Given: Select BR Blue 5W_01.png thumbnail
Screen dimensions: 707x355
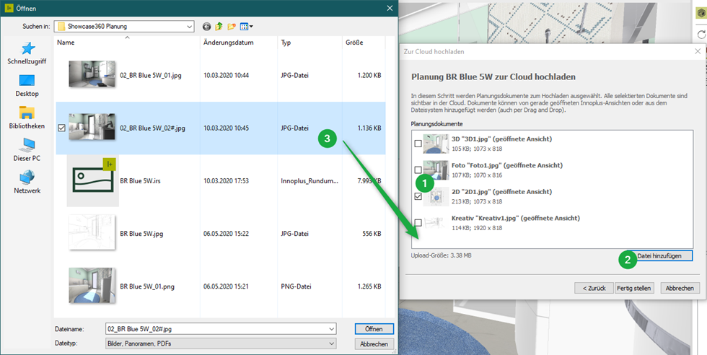Looking at the screenshot, I should [x=92, y=286].
